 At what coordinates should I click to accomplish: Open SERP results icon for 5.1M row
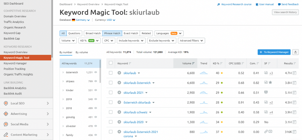(295, 92)
